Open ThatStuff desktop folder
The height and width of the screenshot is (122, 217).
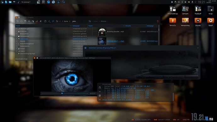(x=198, y=10)
